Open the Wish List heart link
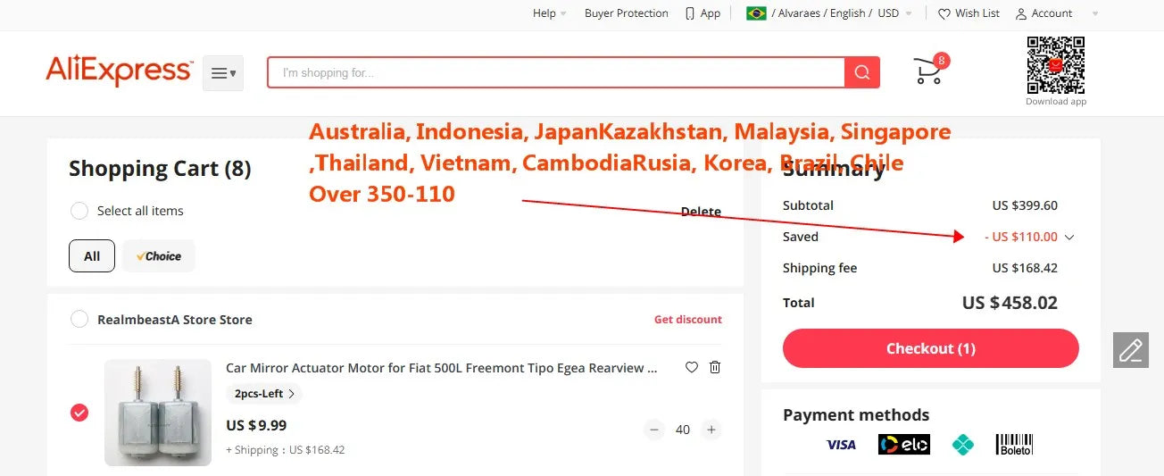 969,13
